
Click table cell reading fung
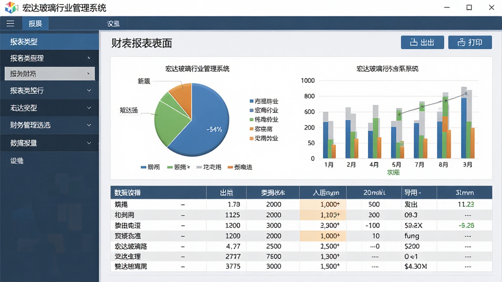click(412, 236)
